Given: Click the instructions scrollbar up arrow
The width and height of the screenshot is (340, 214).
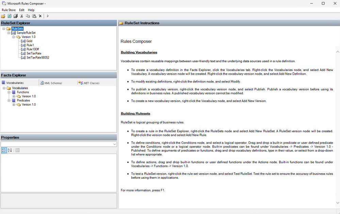Looking at the screenshot, I should click(x=338, y=52).
